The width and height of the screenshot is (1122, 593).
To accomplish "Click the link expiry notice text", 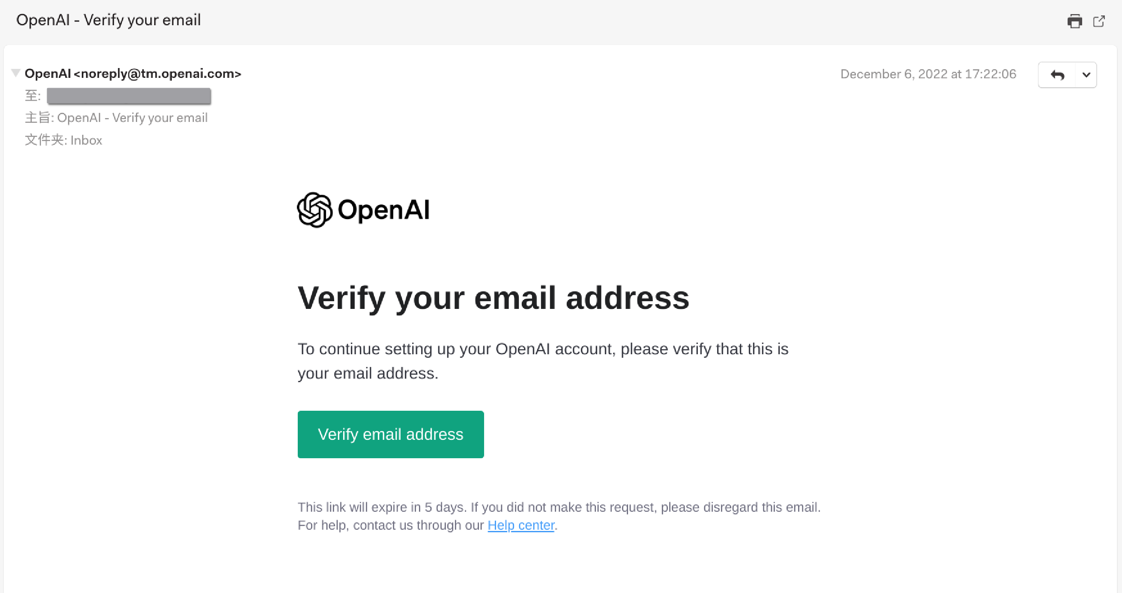I will coord(559,507).
